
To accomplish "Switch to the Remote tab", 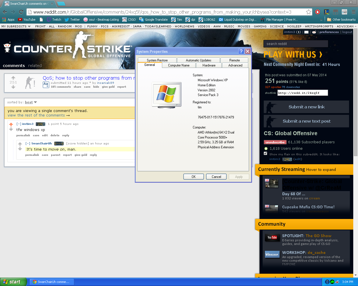I will coord(234,60).
